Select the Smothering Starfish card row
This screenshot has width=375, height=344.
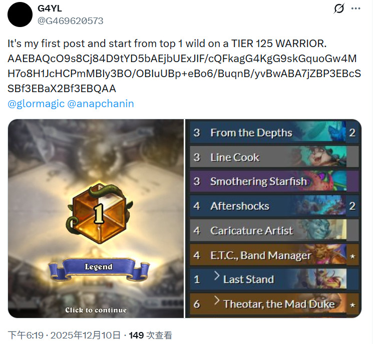point(274,181)
